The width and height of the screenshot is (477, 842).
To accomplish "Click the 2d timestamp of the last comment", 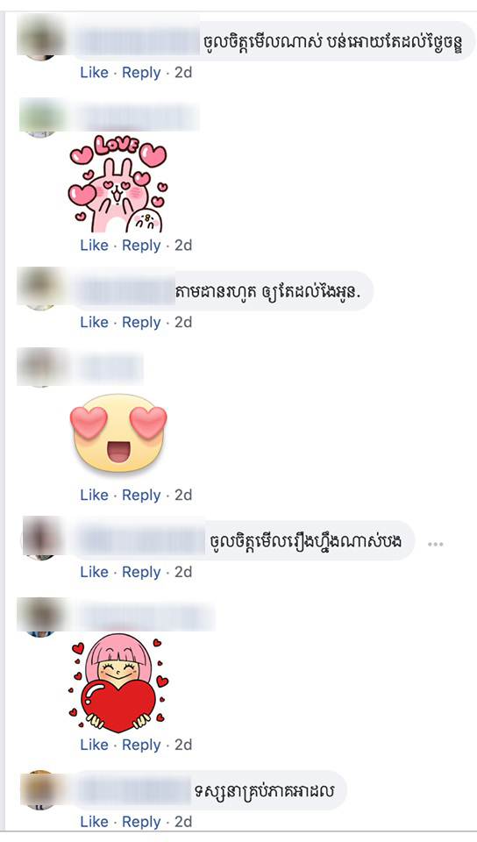I will coord(183,822).
